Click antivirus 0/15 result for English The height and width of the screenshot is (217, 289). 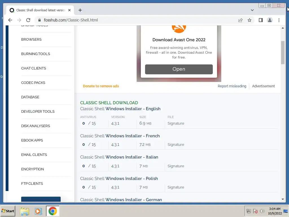[89, 123]
